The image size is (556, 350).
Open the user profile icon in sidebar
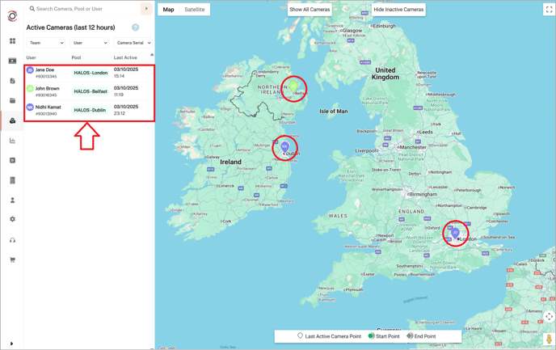coord(12,200)
